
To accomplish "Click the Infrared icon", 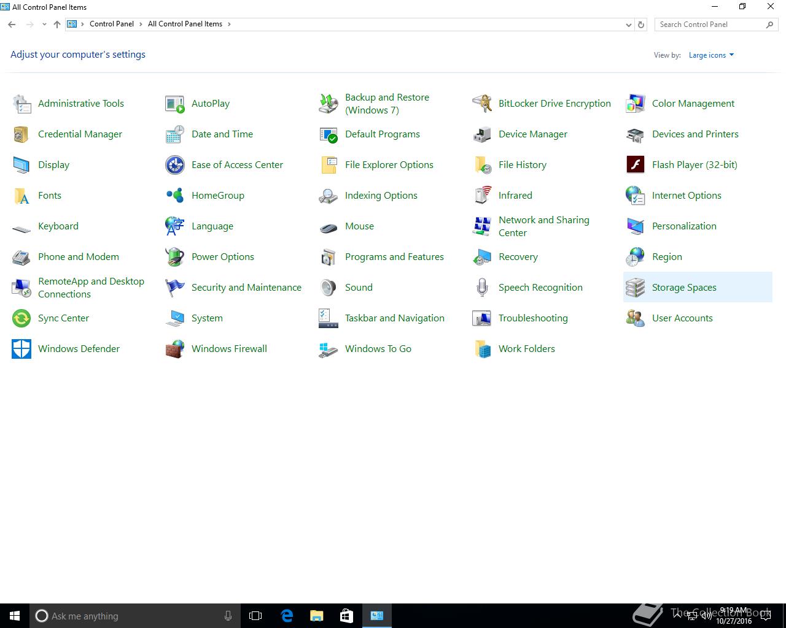I will click(482, 196).
